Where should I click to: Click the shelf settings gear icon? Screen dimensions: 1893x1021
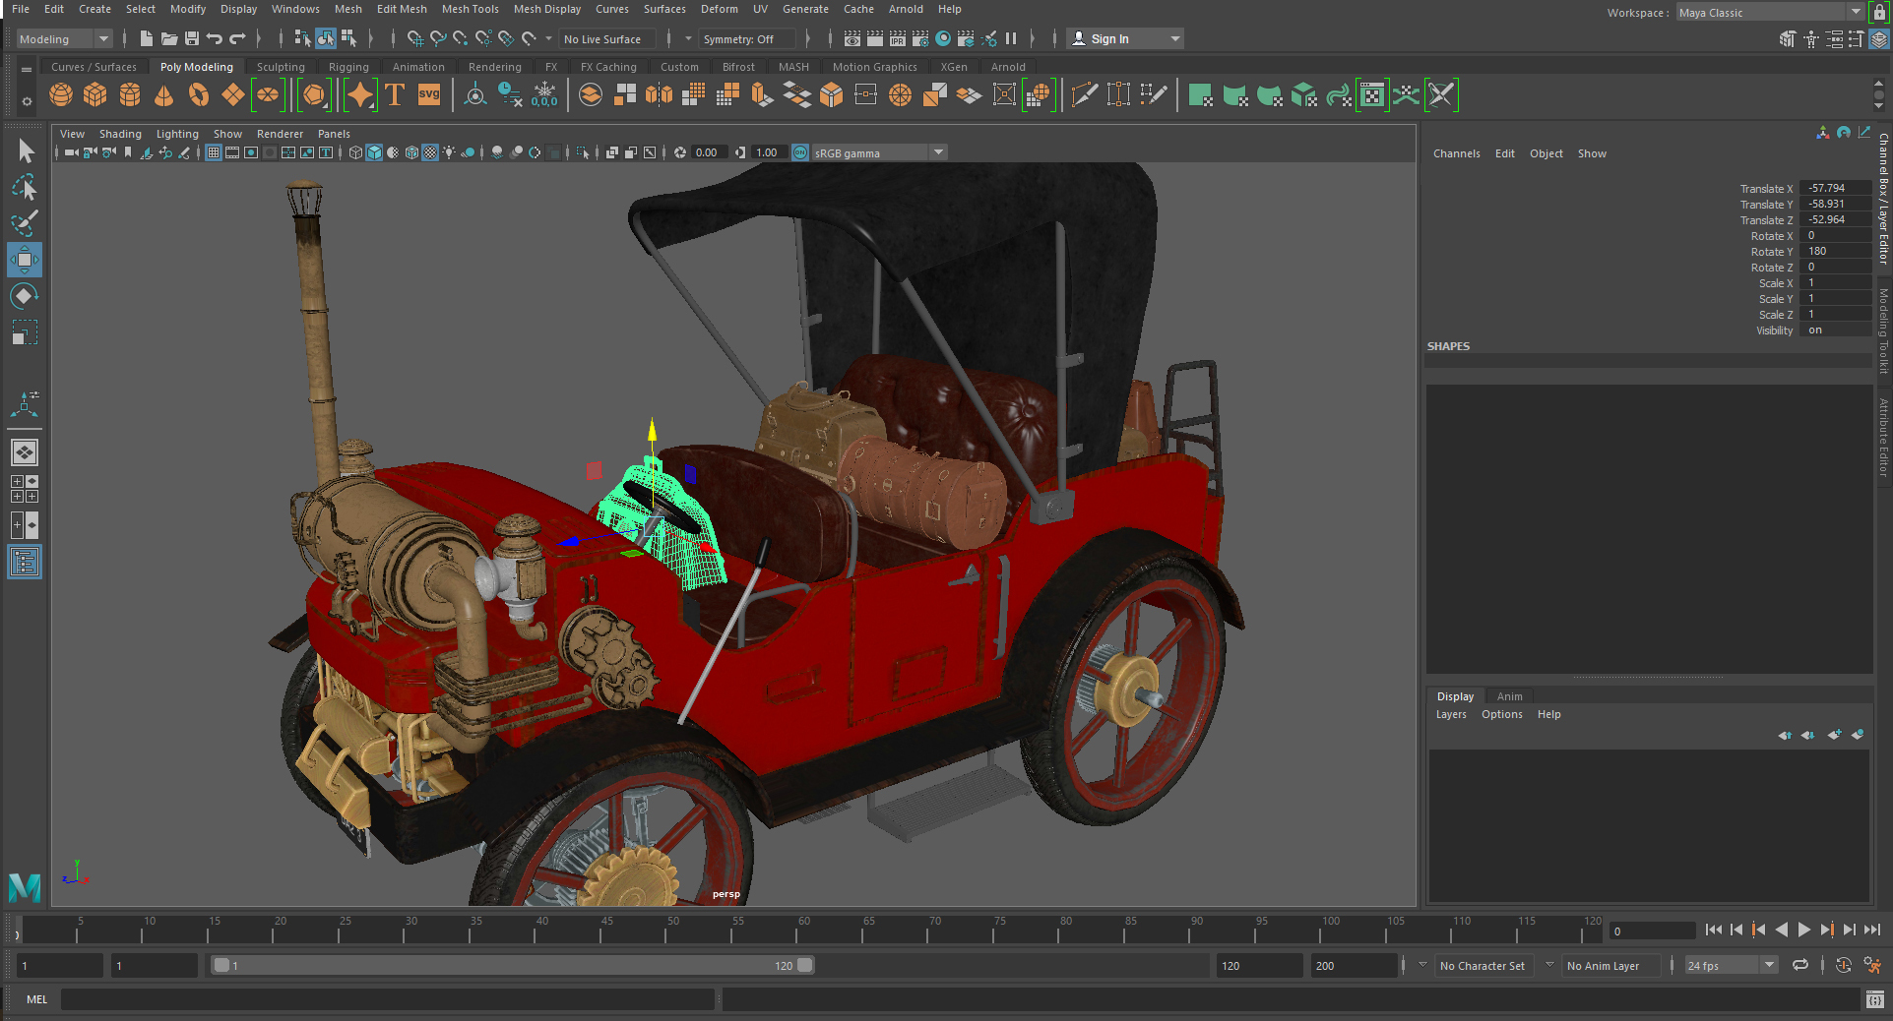[x=27, y=101]
